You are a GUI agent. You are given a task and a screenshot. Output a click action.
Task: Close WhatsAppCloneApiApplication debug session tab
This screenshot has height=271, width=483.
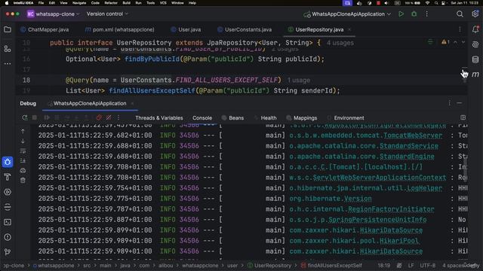133,104
